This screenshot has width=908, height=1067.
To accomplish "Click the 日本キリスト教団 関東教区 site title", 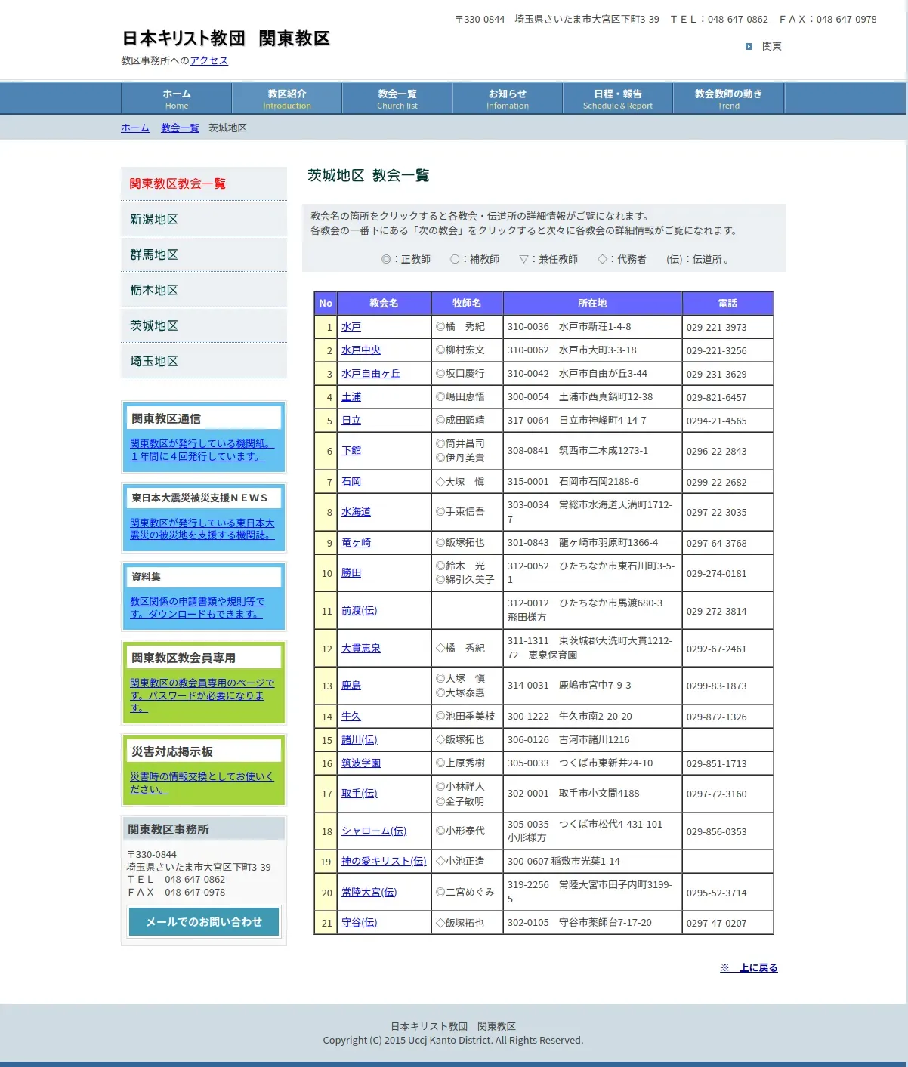I will tap(226, 39).
